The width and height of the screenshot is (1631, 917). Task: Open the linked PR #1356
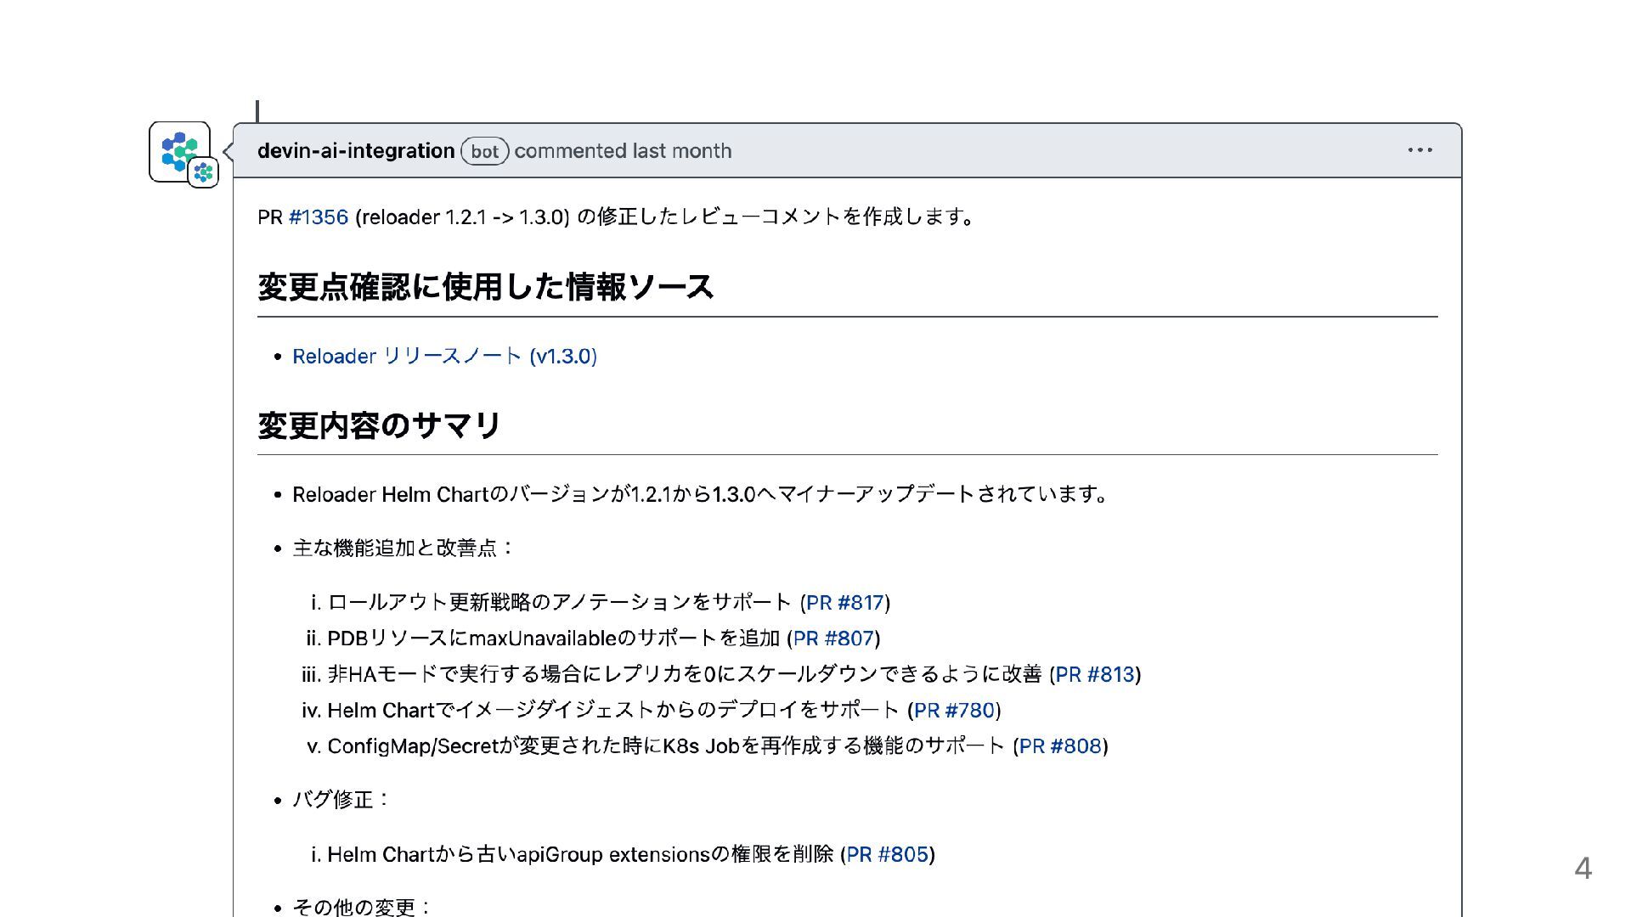[x=319, y=217]
